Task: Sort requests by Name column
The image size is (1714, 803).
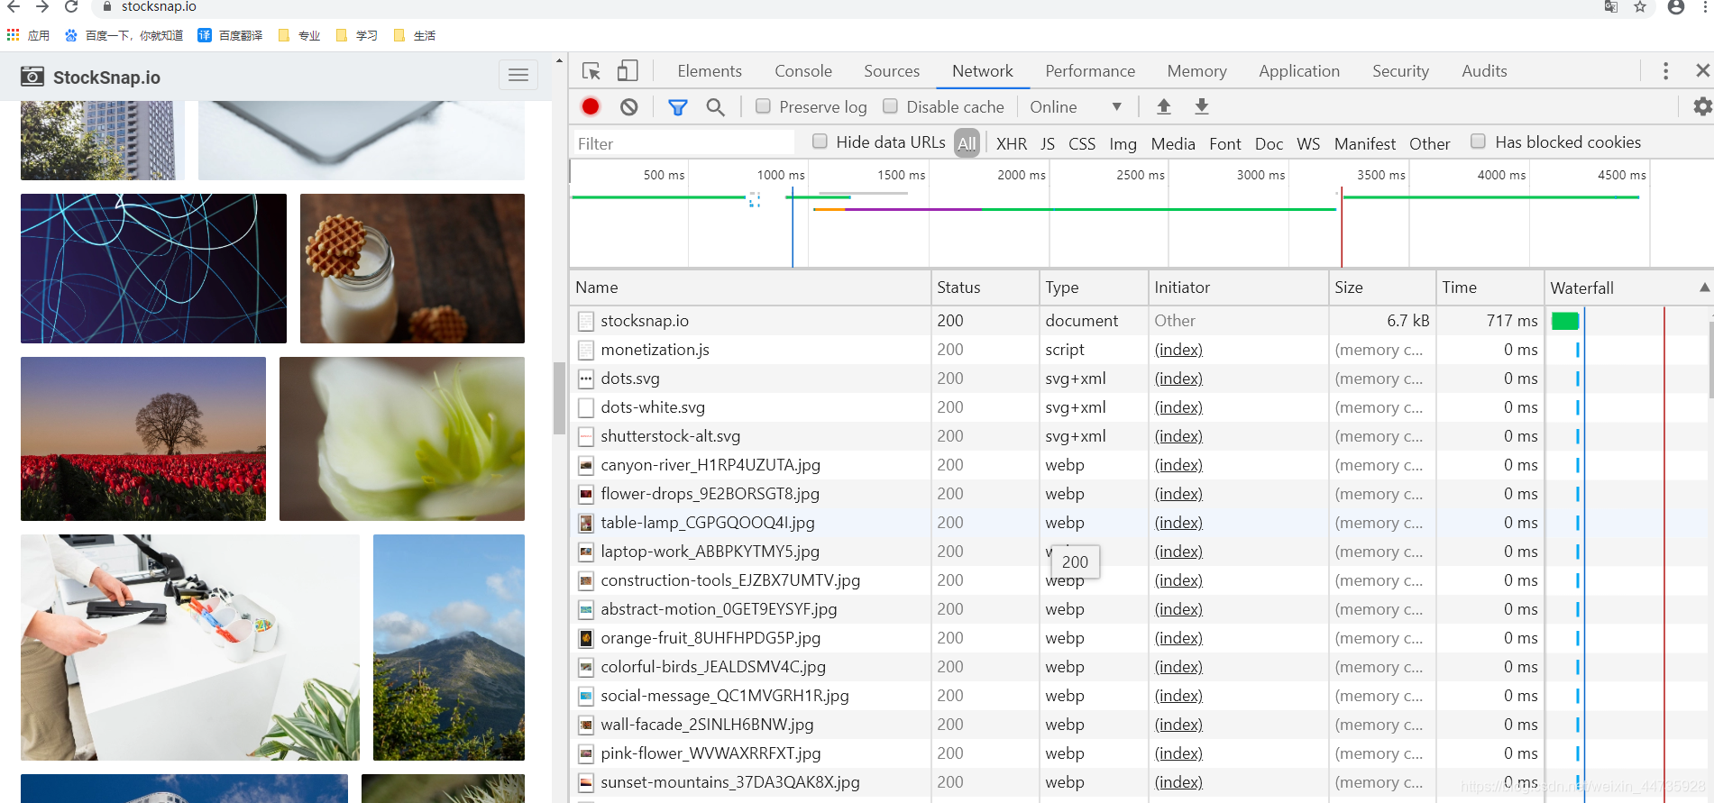Action: (x=750, y=287)
